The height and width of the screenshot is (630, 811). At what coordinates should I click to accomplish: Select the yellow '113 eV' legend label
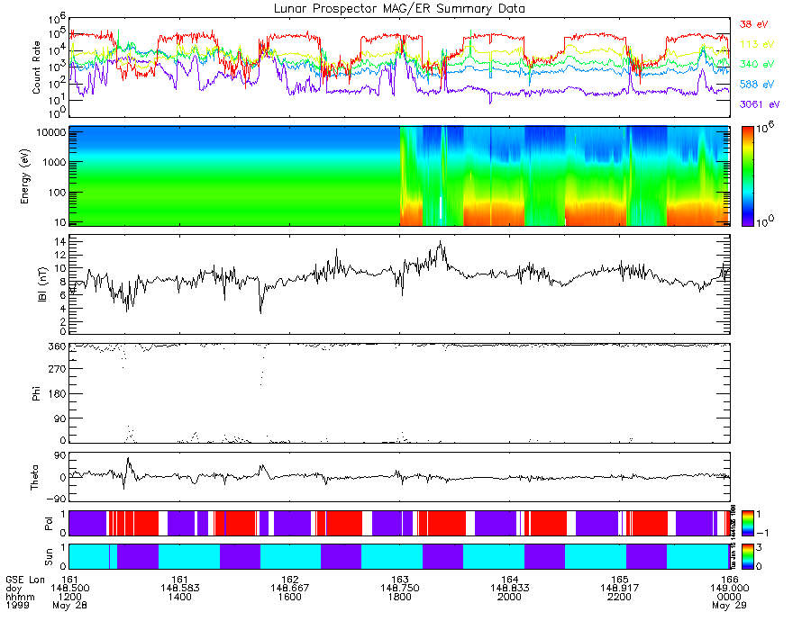coord(757,44)
